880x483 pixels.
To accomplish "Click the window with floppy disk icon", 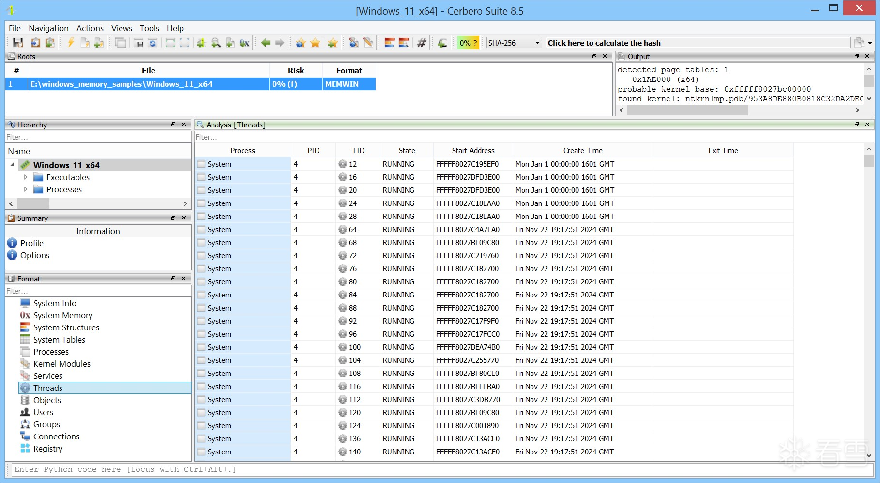I will (x=138, y=43).
